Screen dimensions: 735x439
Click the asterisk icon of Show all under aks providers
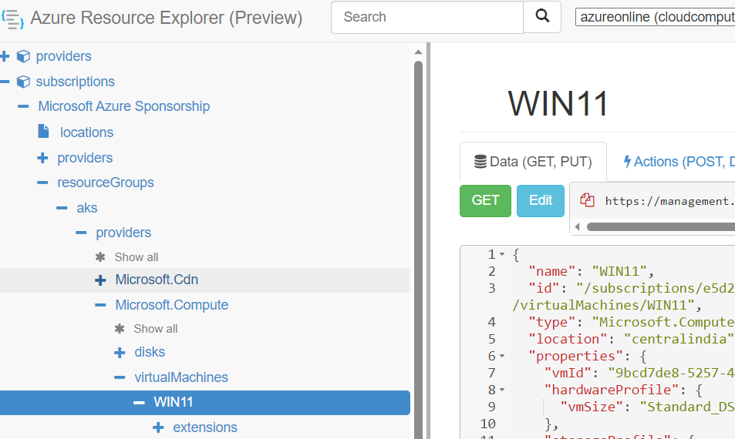coord(99,257)
